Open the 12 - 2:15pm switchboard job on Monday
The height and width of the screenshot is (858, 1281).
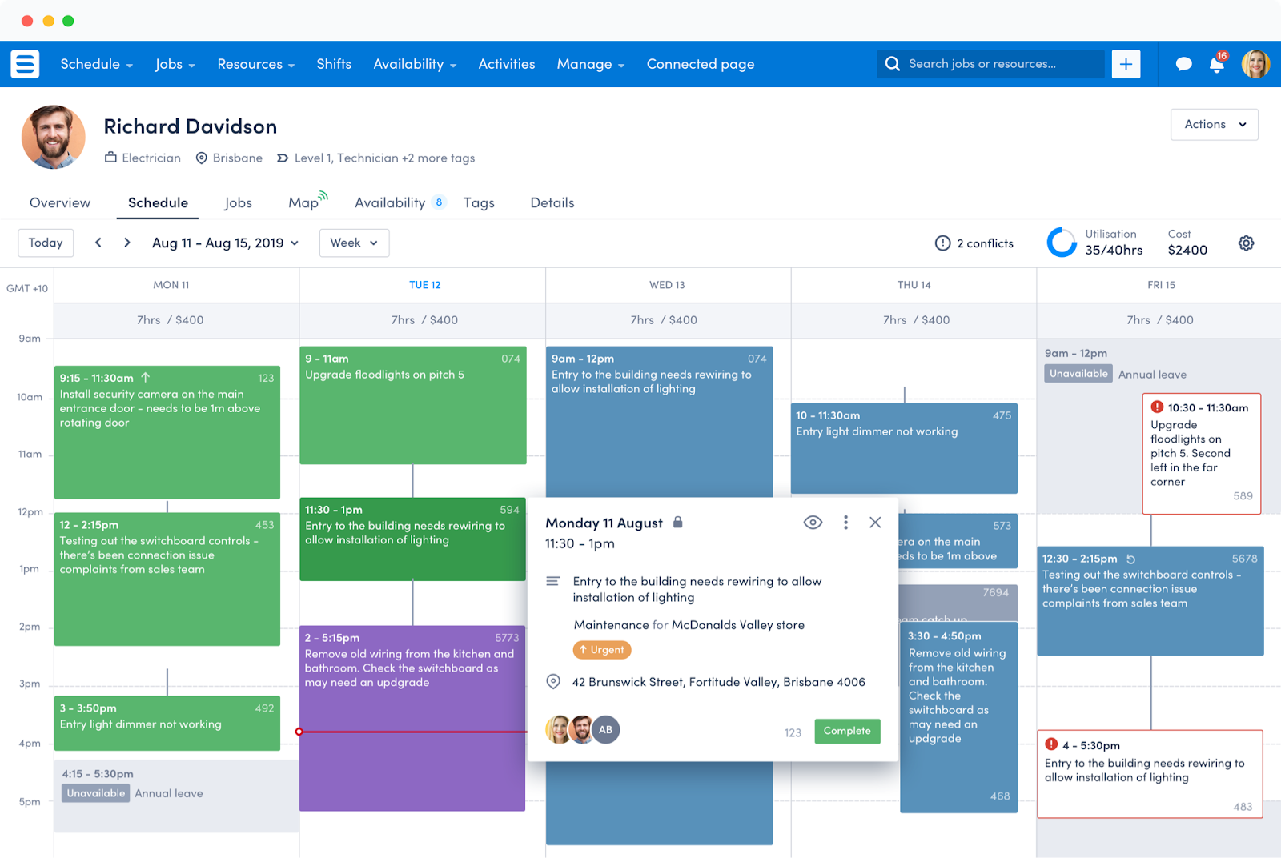[x=167, y=579]
